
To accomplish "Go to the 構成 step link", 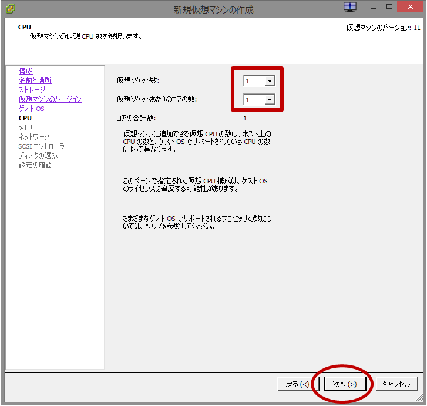I will point(26,71).
